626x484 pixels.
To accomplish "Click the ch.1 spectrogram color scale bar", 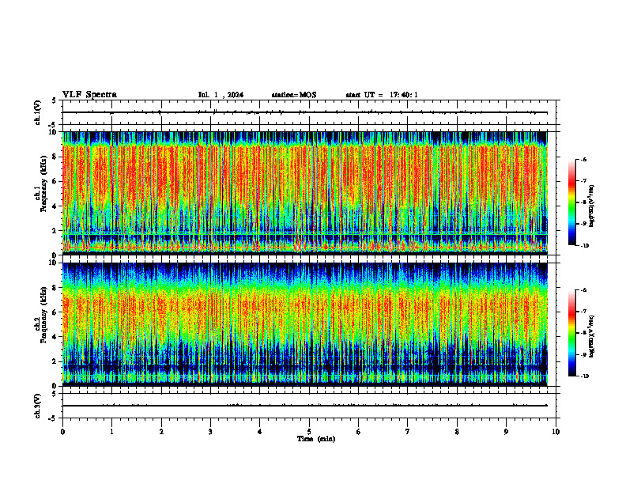I will 571,202.
